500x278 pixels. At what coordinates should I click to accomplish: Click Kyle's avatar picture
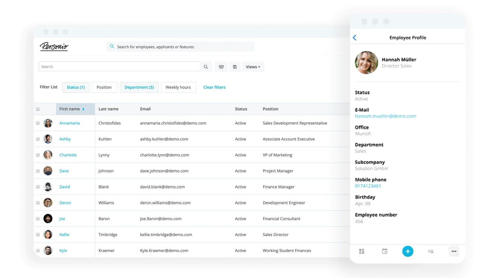tap(48, 250)
